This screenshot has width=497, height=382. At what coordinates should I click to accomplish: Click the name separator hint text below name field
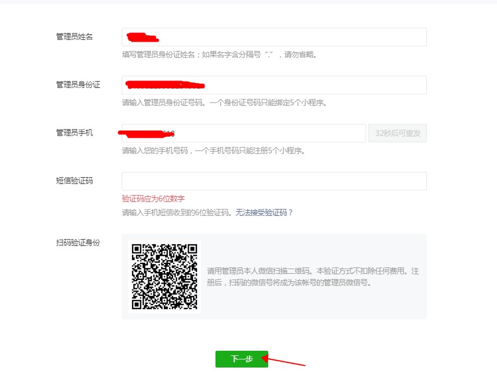point(220,55)
